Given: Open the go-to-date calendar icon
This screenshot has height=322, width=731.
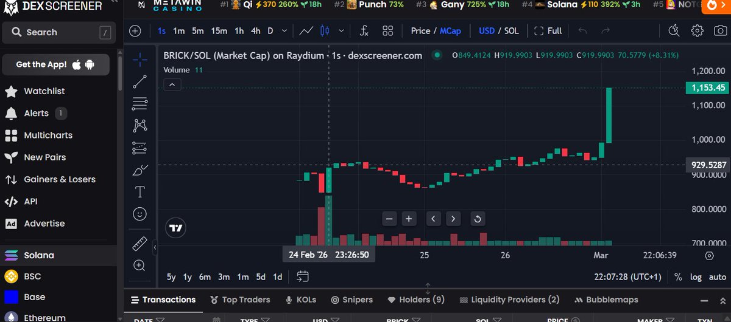Looking at the screenshot, I should click(303, 276).
